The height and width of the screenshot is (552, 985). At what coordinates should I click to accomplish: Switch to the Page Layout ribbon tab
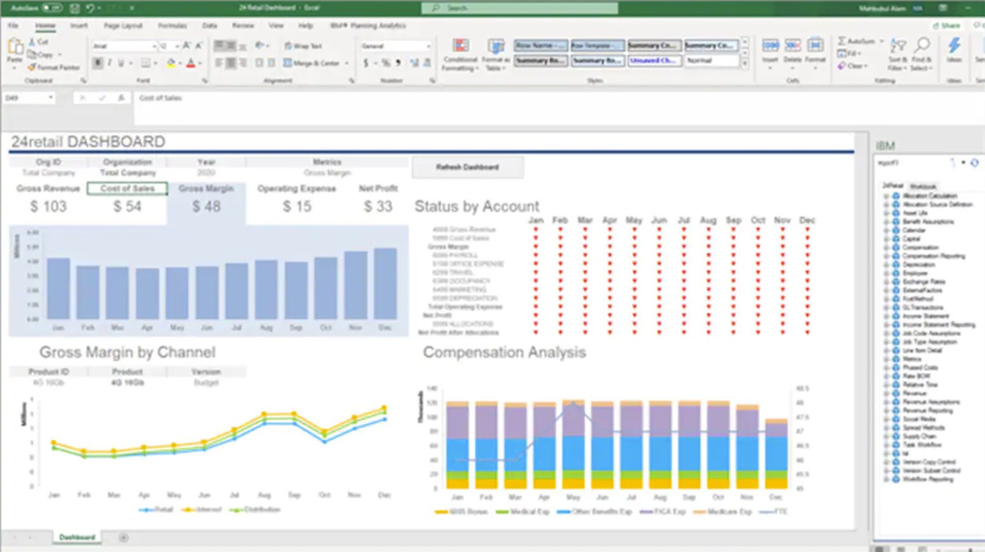pos(123,26)
